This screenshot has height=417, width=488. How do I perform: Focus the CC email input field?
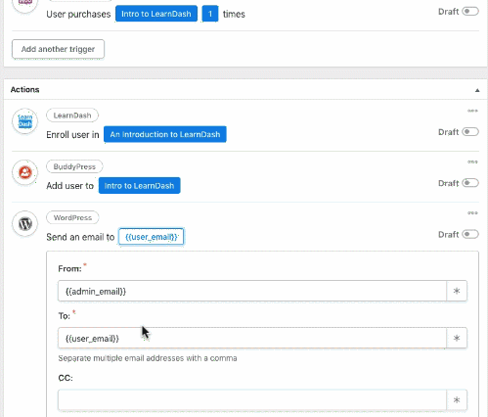tap(252, 399)
